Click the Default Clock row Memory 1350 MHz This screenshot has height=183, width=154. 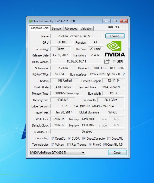click(x=88, y=125)
